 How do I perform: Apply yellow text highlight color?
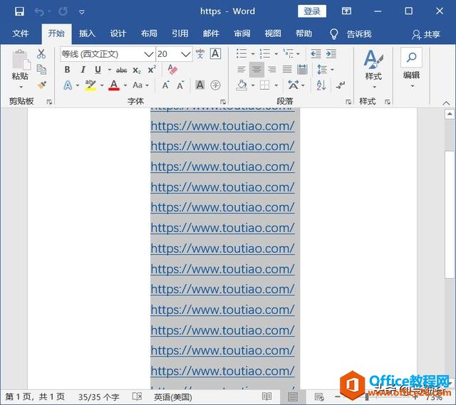(90, 85)
